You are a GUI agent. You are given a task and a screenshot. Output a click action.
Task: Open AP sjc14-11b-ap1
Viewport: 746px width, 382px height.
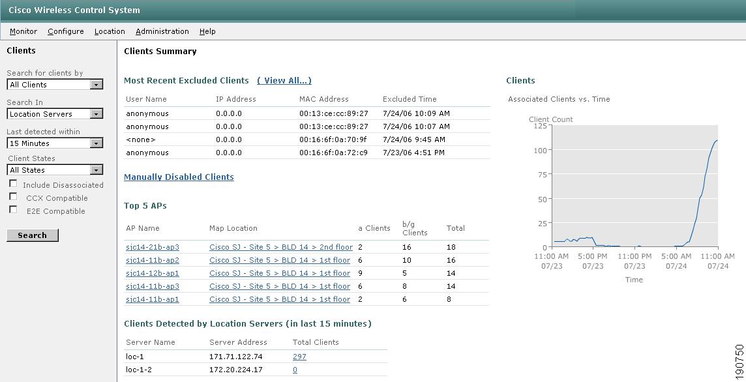click(x=153, y=299)
